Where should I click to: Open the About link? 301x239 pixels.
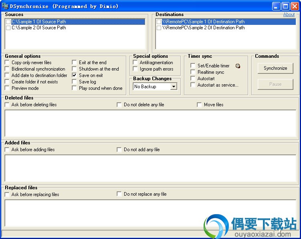pos(289,14)
